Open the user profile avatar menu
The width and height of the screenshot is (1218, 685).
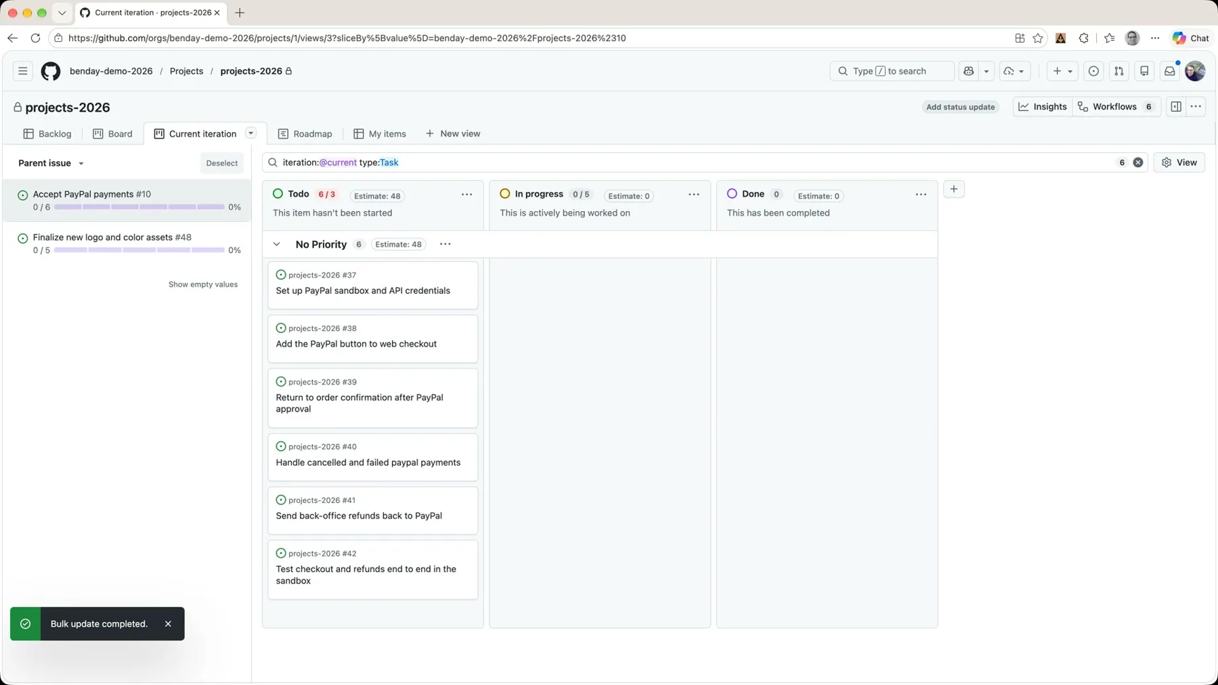coord(1195,71)
